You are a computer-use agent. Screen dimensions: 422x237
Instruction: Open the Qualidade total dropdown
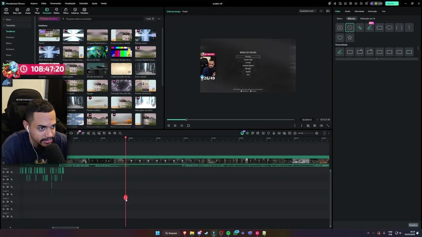pyautogui.click(x=307, y=11)
